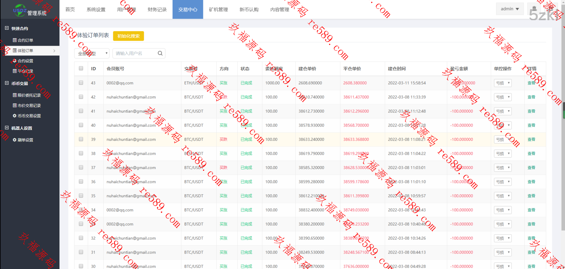This screenshot has width=565, height=269.
Task: Open 合约设置 gear item in sidebar
Action: click(x=23, y=61)
